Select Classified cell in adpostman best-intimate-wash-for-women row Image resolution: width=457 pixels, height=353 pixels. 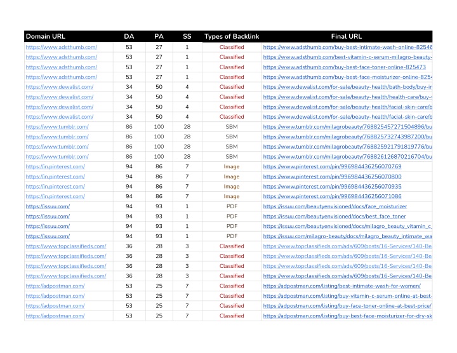(x=232, y=286)
